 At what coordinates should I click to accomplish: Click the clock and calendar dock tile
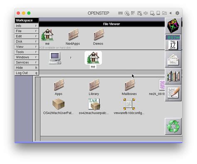click(x=173, y=43)
